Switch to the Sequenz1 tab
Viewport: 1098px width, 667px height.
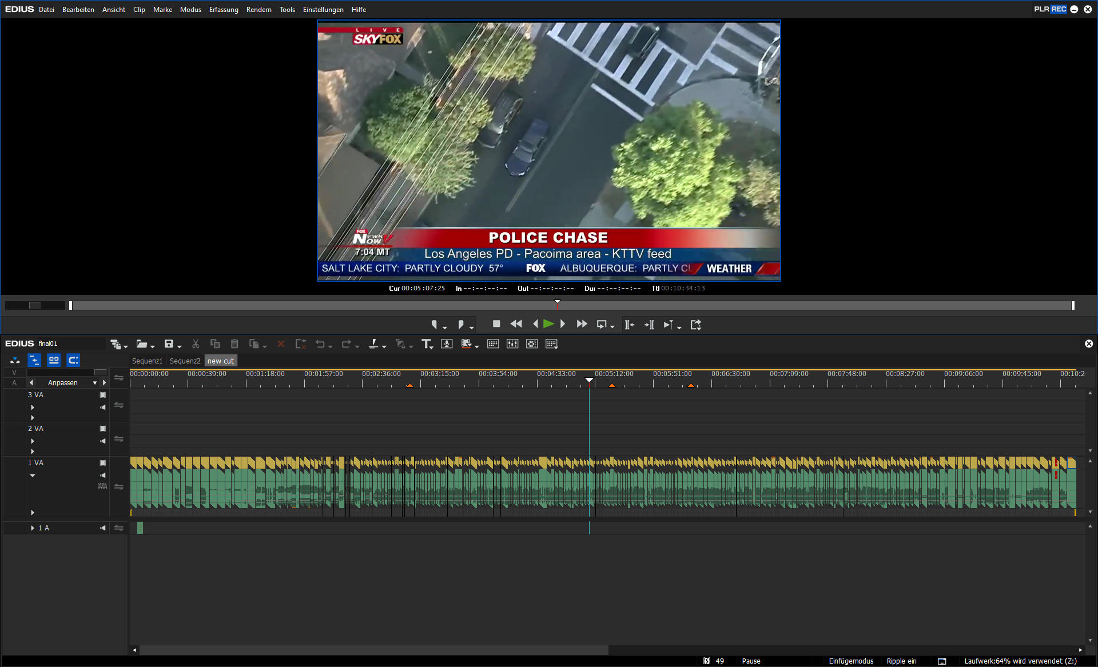pos(148,361)
